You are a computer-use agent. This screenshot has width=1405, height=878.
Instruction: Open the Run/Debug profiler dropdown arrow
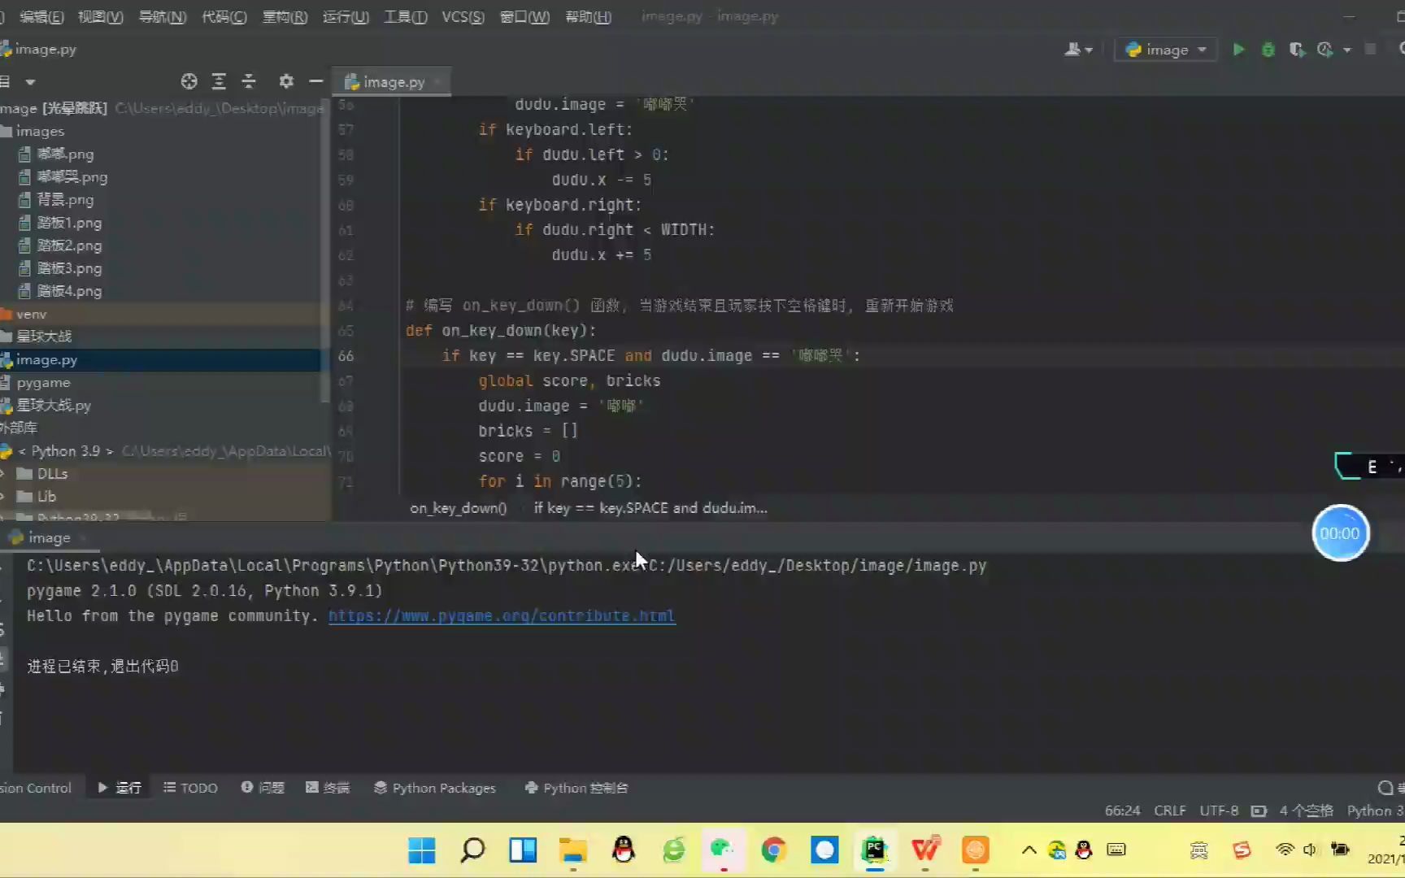click(x=1348, y=50)
